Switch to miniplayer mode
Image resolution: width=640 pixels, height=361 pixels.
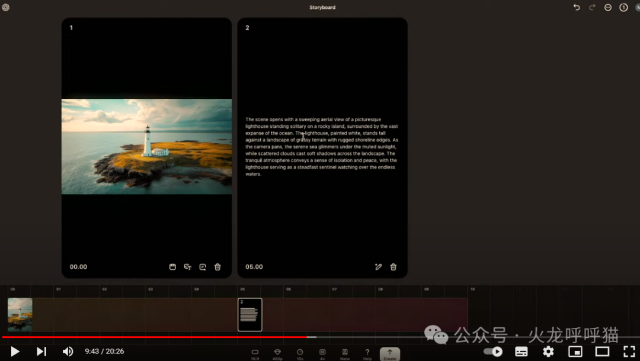click(x=575, y=351)
